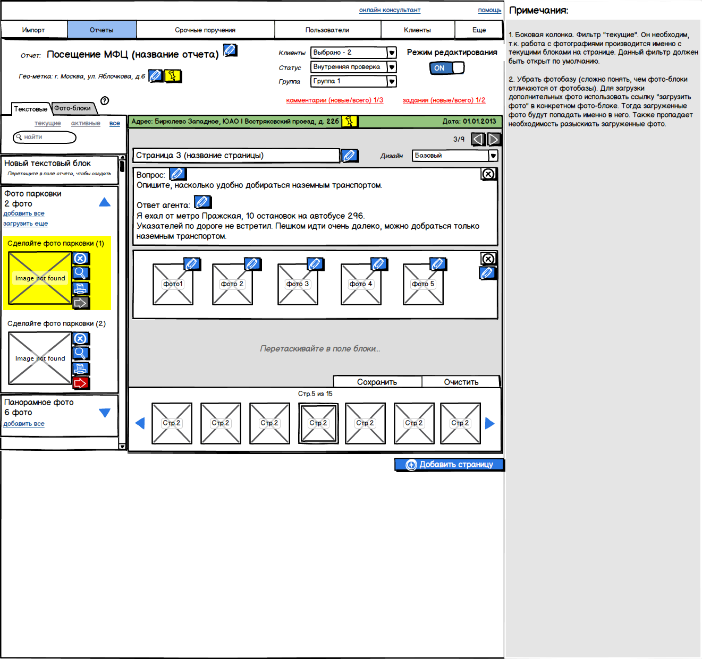The width and height of the screenshot is (702, 659).
Task: Open the Статус dropdown
Action: coord(392,67)
